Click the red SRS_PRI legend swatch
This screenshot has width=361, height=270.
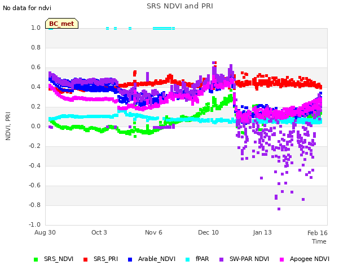click(85, 259)
